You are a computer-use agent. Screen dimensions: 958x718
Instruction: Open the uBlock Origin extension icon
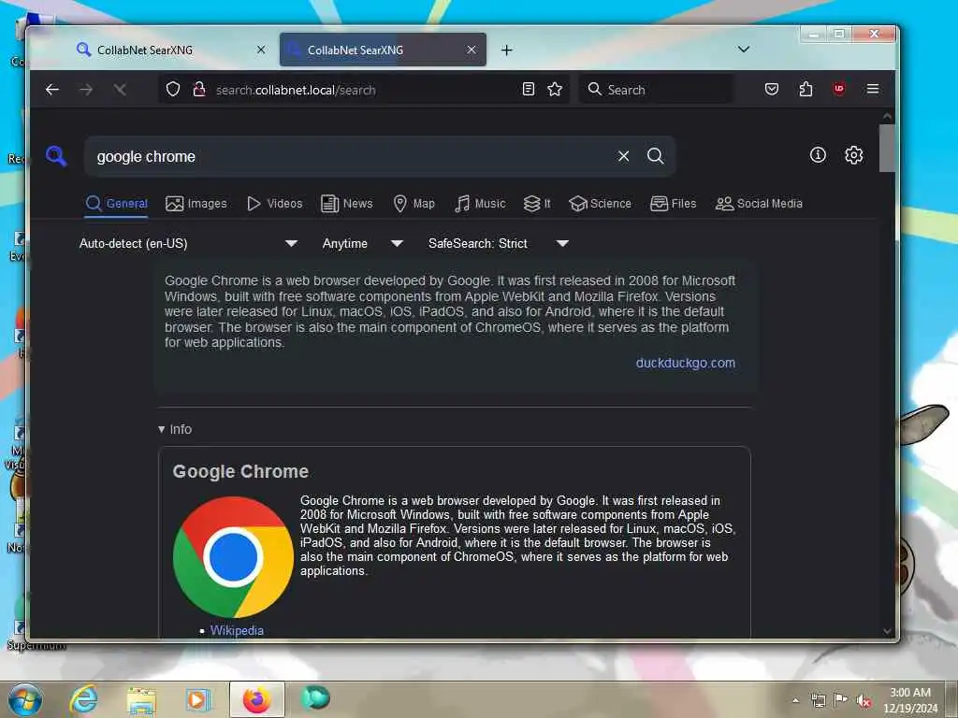tap(839, 89)
